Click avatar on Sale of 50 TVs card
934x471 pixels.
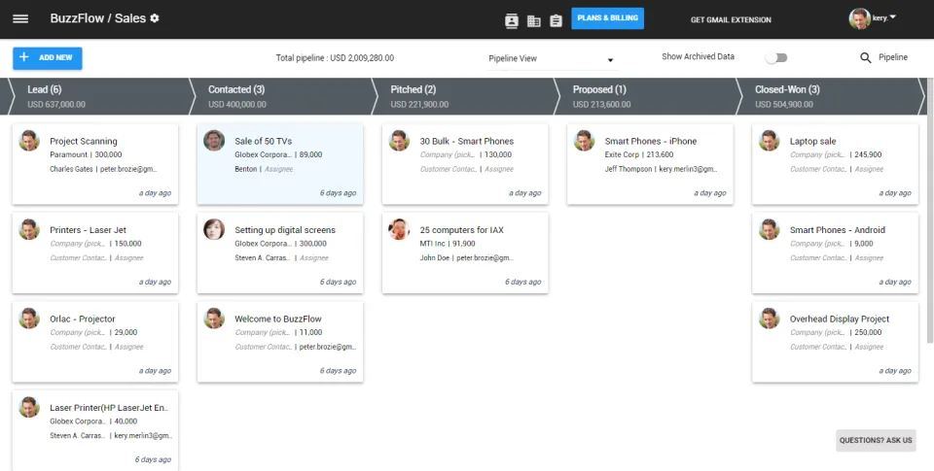214,141
